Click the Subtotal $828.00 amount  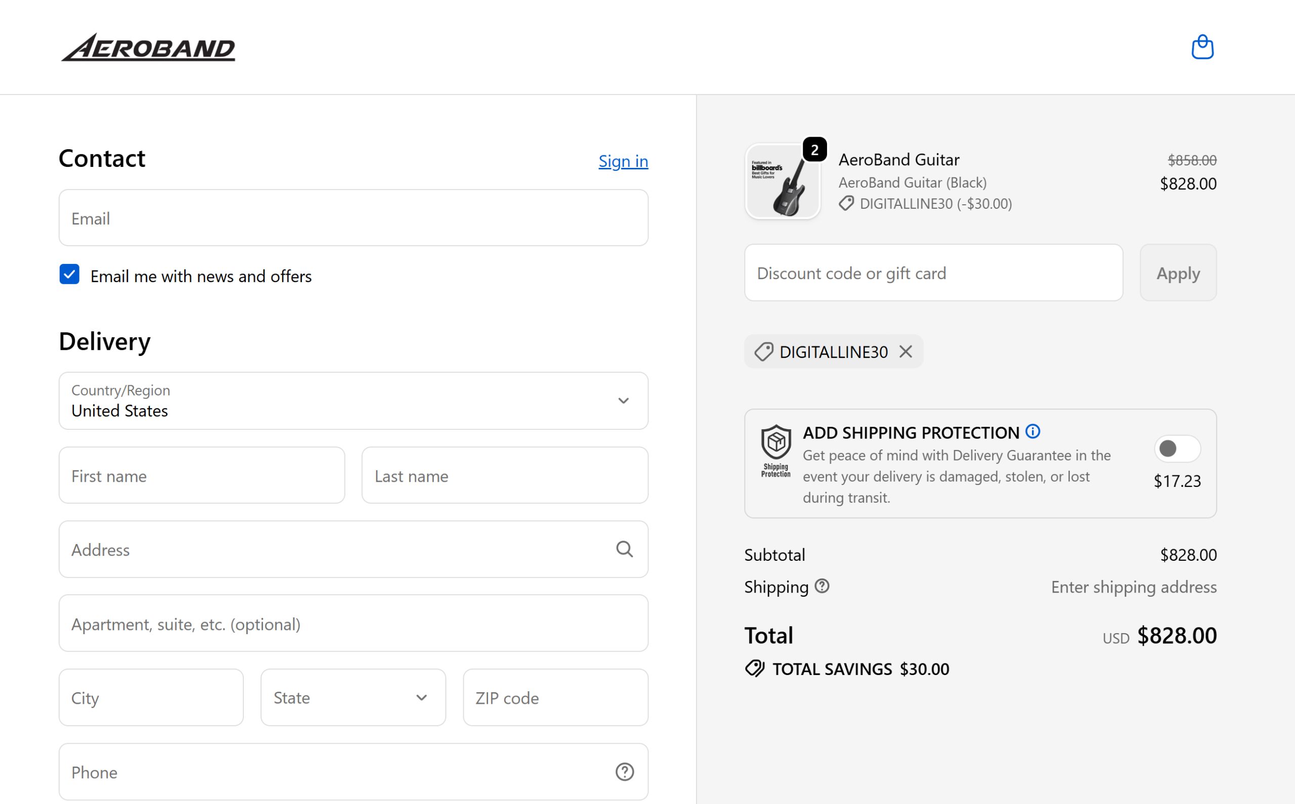(1188, 555)
